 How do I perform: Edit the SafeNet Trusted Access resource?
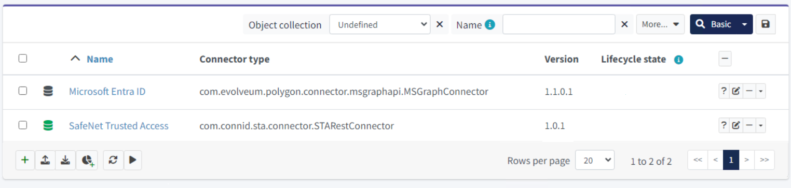pyautogui.click(x=735, y=125)
